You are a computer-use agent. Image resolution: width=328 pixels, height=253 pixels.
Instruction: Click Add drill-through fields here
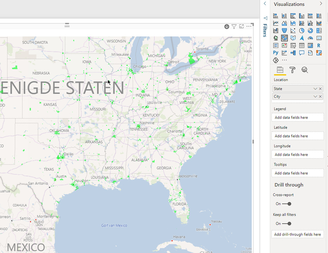(297, 234)
